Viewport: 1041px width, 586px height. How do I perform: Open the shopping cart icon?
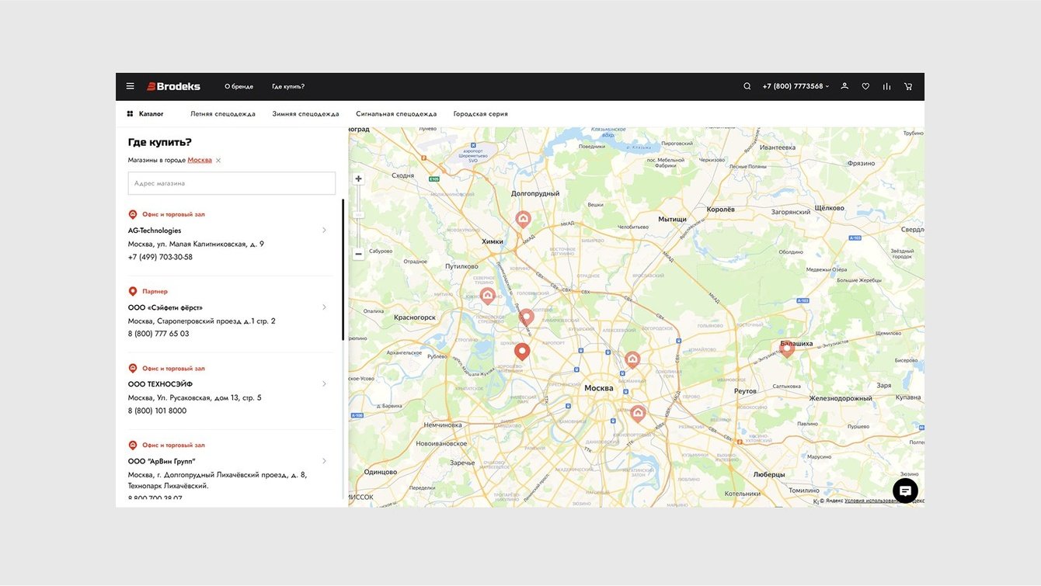click(908, 86)
